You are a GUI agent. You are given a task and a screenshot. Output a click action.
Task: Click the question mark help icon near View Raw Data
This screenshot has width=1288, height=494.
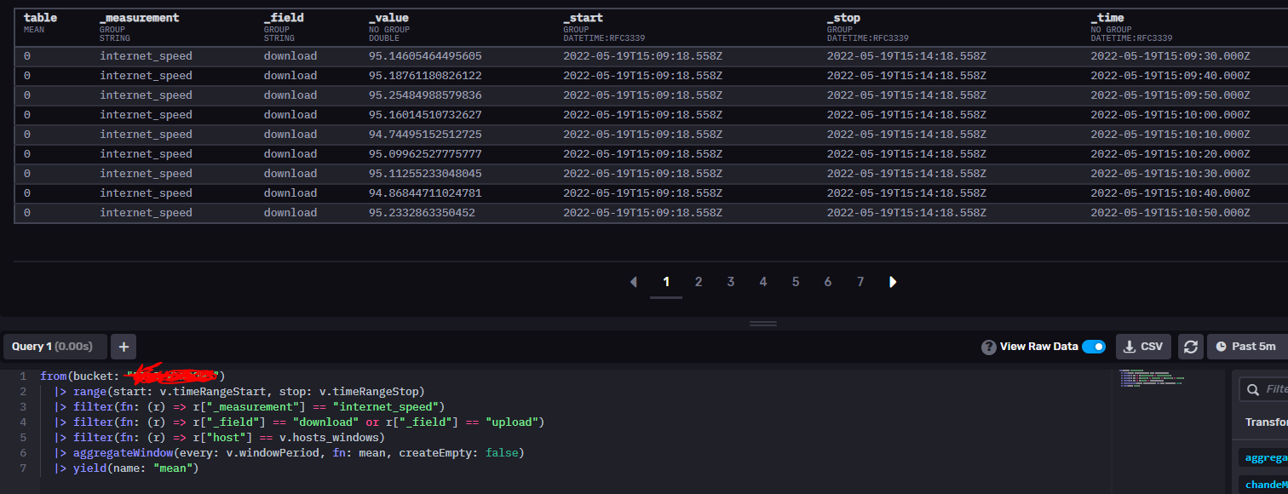tap(989, 346)
